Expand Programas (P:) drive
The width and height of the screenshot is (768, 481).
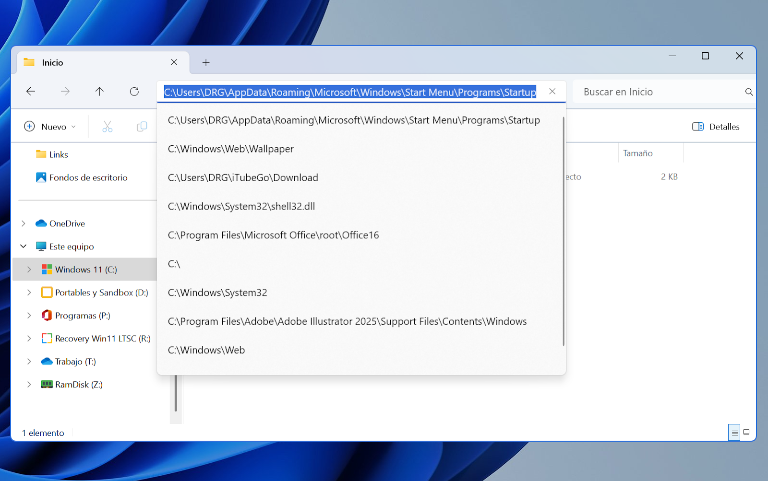tap(29, 316)
